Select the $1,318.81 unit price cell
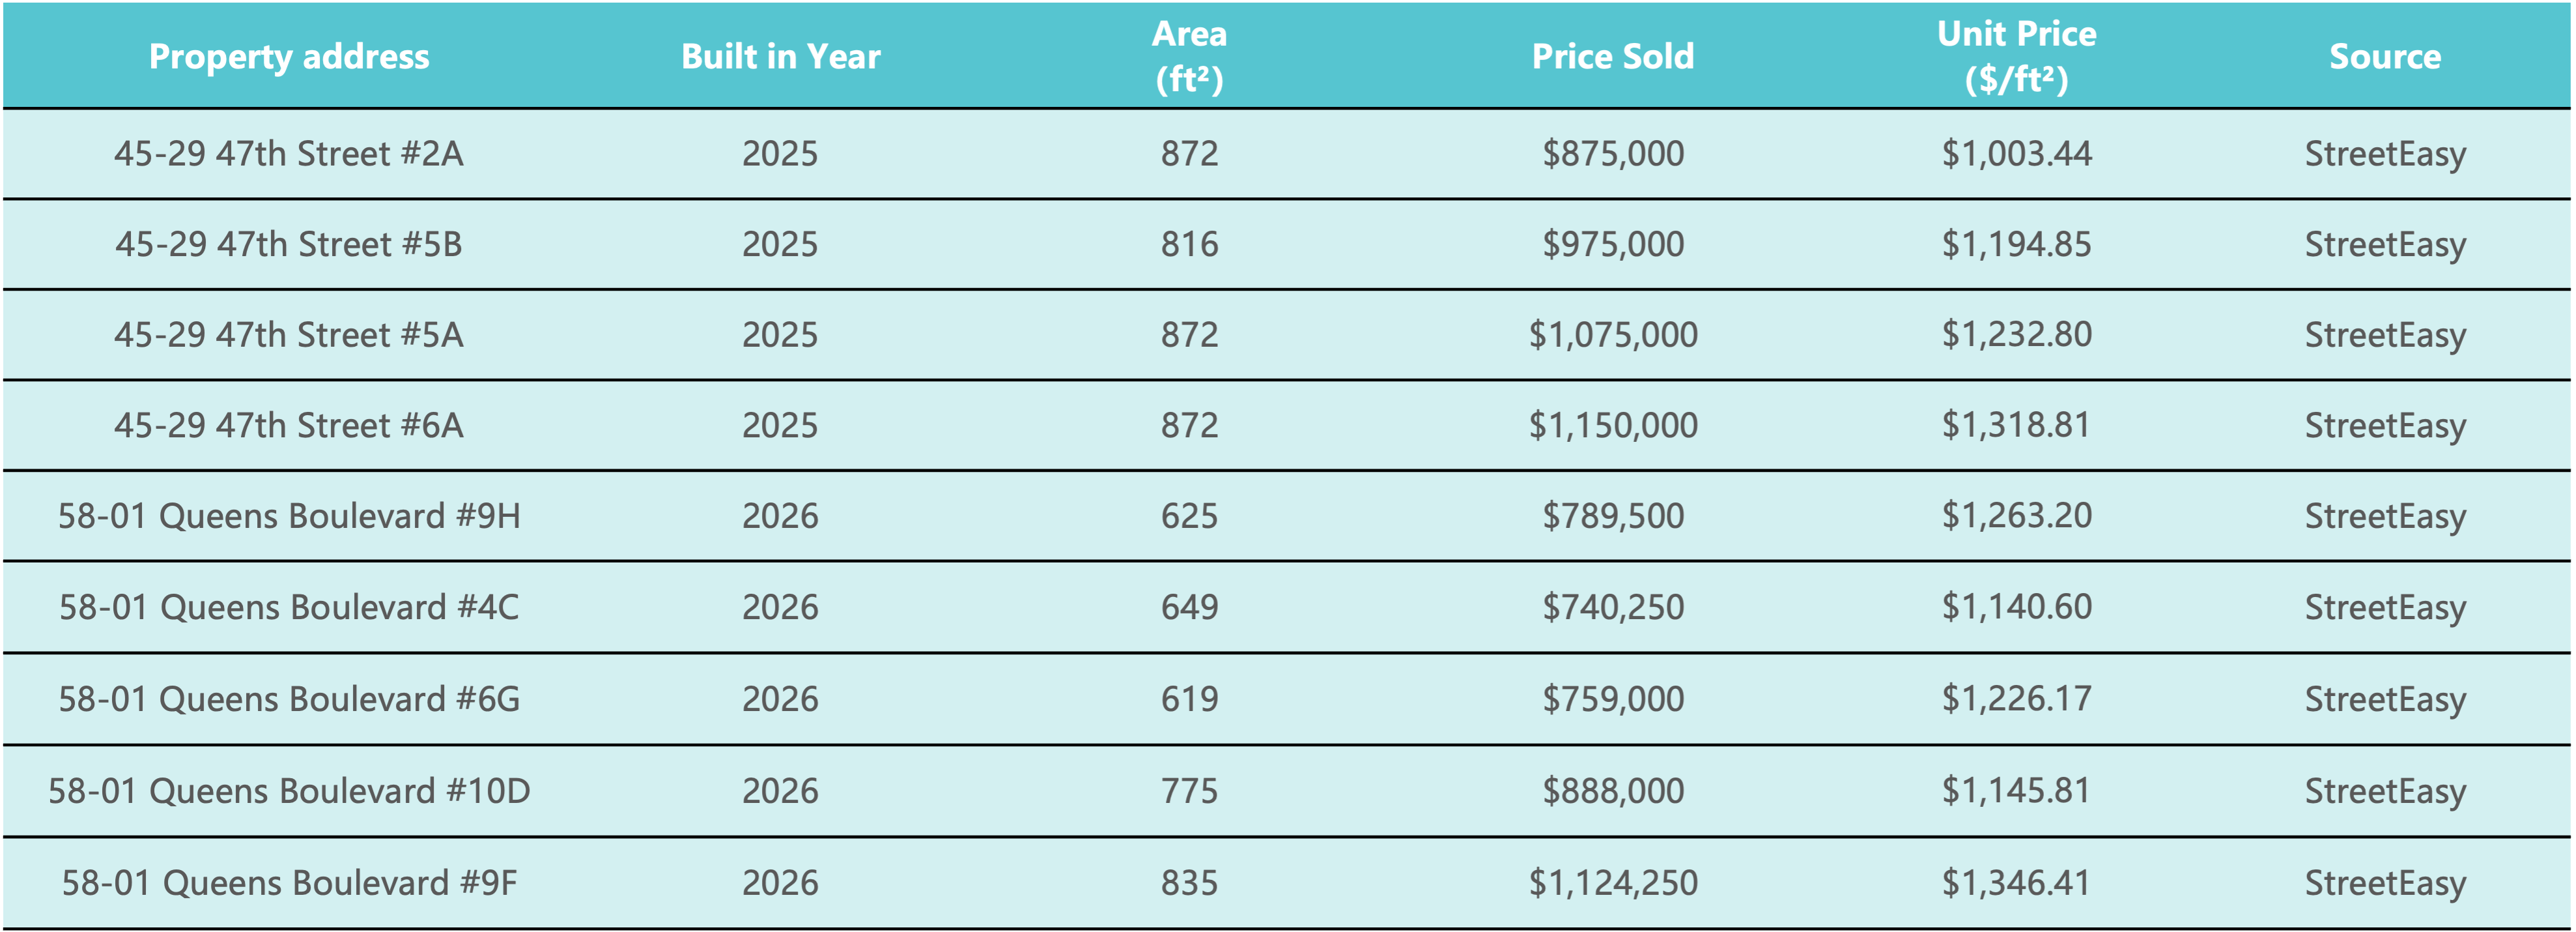The width and height of the screenshot is (2576, 932). [2016, 426]
